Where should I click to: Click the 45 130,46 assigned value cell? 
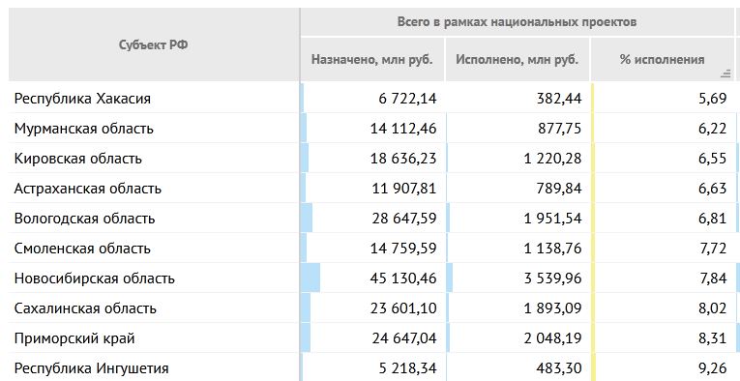click(x=403, y=278)
